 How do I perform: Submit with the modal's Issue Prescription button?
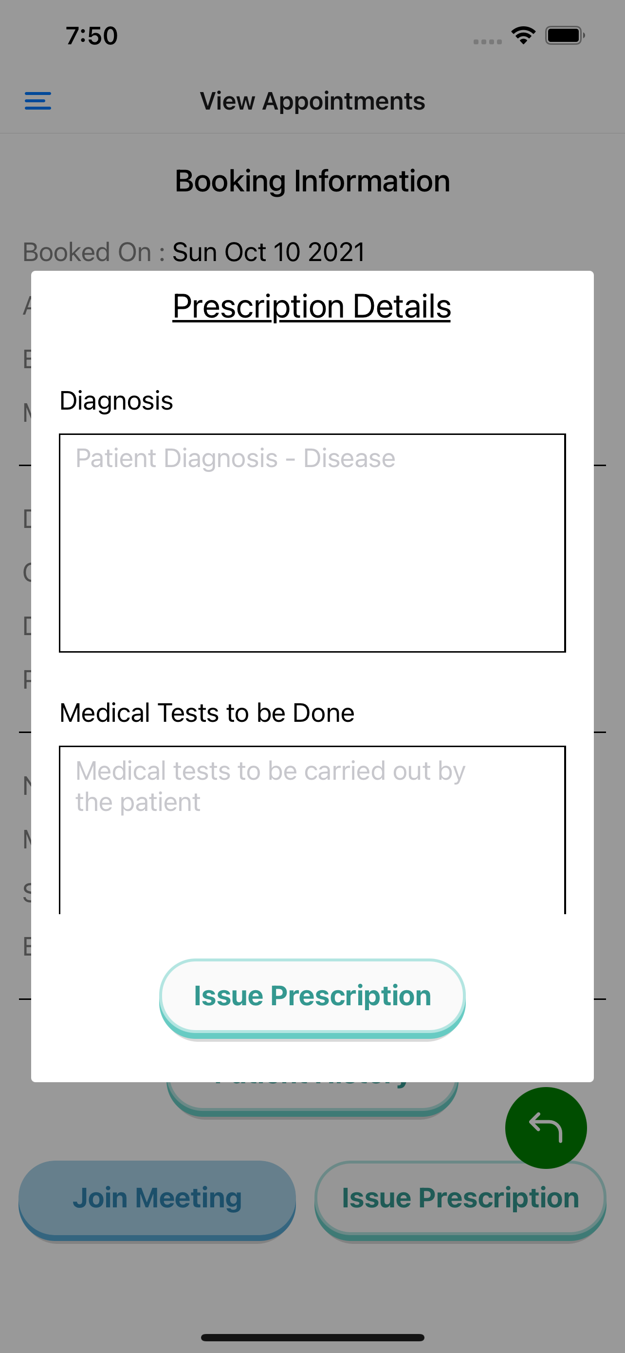(x=312, y=996)
